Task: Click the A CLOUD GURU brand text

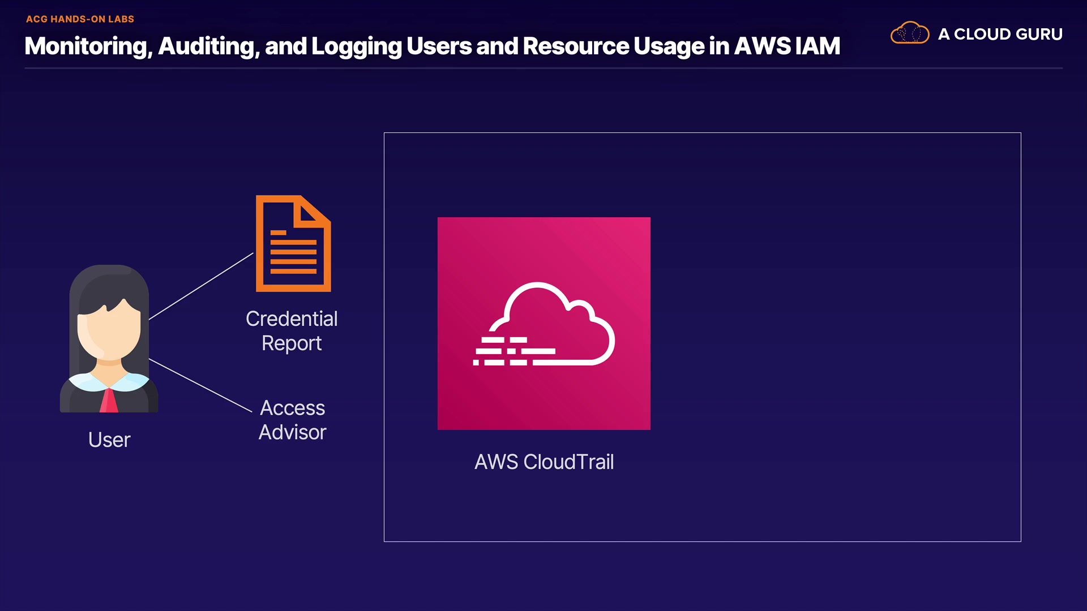Action: pyautogui.click(x=1000, y=34)
